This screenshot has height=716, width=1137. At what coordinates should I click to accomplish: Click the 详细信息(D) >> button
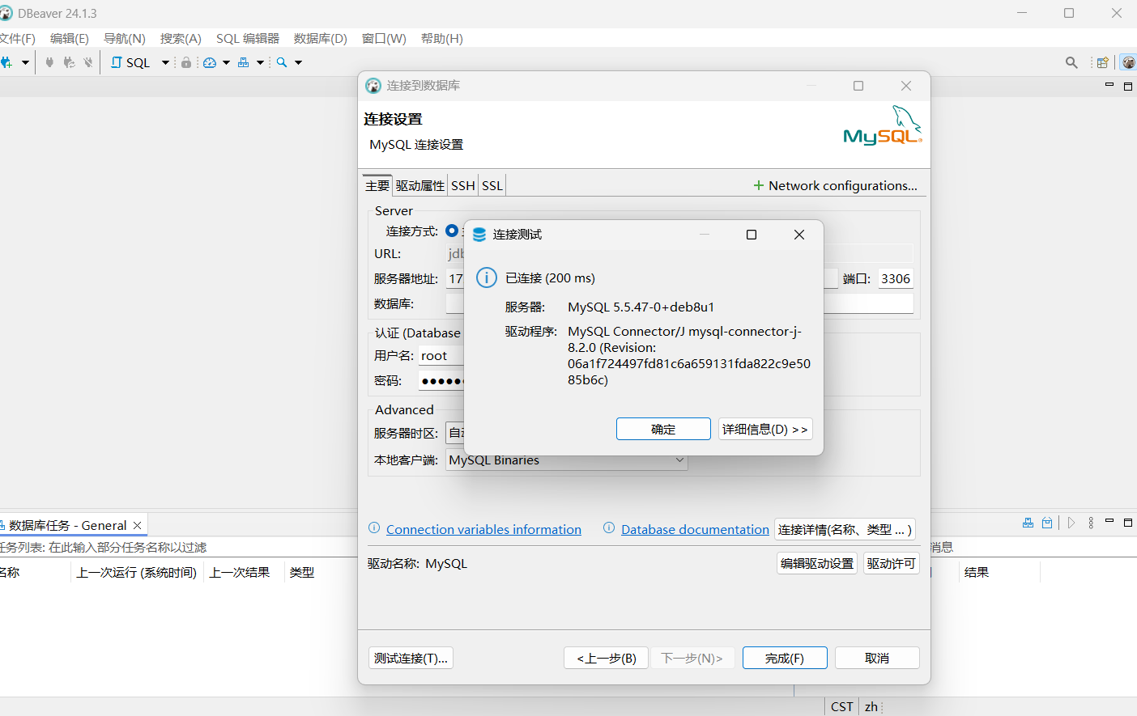pos(765,429)
